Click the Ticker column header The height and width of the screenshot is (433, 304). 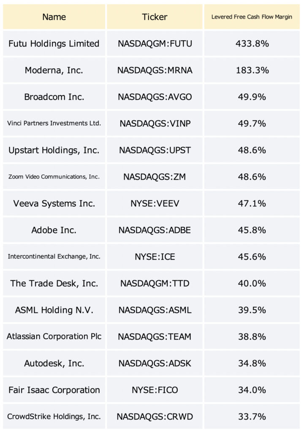[x=155, y=17]
